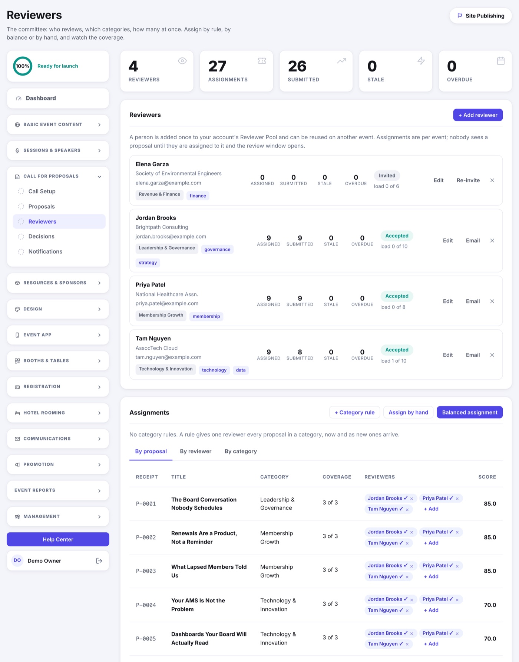Screen dimensions: 519x662
Task: Add a reviewer to proposal P-0004
Action: 431,610
